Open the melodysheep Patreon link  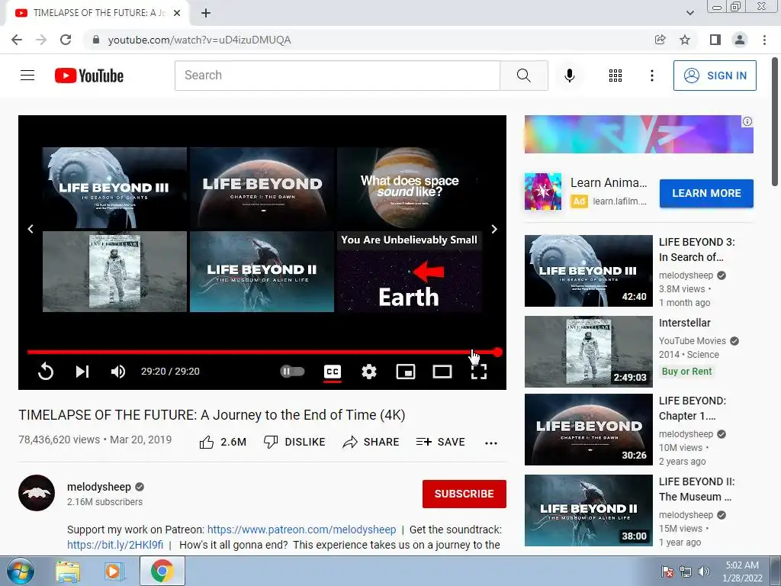pos(301,530)
